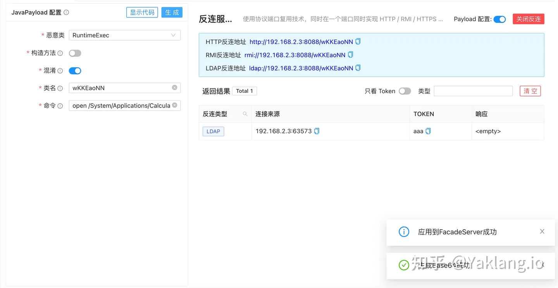Copy the HTTP反连地址 URL
The height and width of the screenshot is (288, 558).
tap(358, 42)
